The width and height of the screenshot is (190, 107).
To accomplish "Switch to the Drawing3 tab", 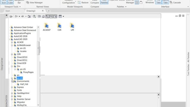I will (31, 11).
